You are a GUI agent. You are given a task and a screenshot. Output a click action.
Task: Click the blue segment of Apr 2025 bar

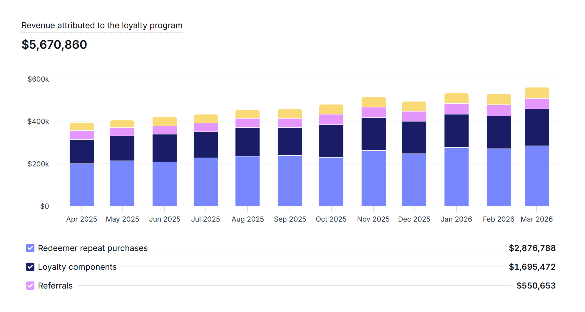coord(82,185)
